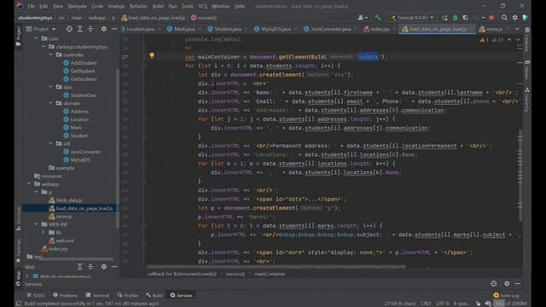Switch to more.js tab

(493, 29)
